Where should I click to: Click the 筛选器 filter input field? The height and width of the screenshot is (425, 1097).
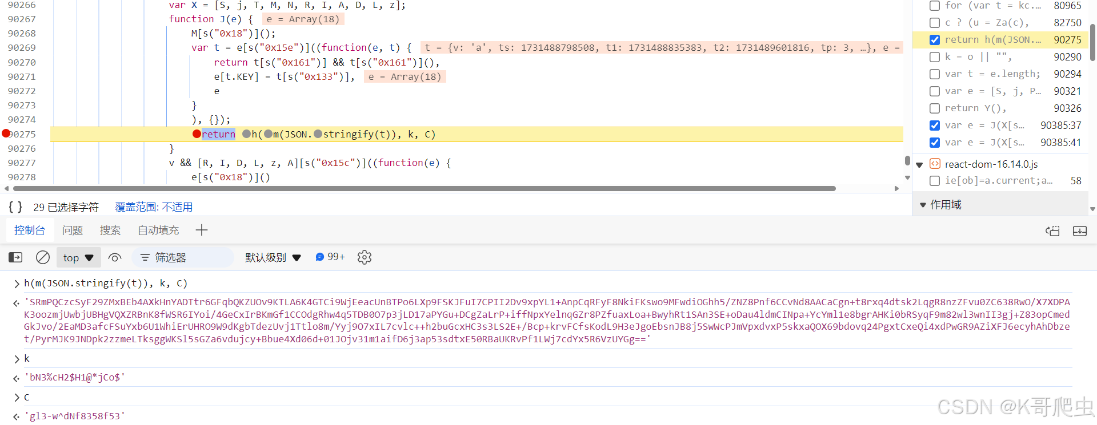click(183, 258)
